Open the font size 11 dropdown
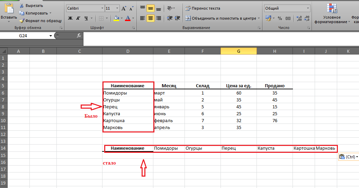 [x=117, y=8]
